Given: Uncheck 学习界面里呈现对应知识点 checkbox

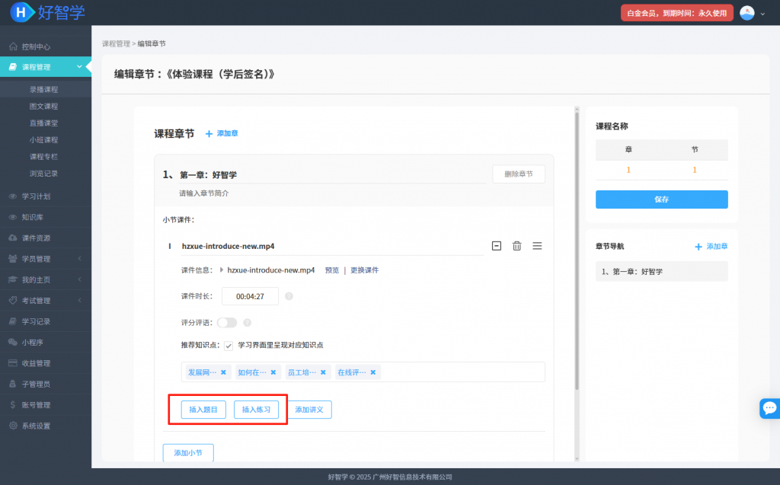Looking at the screenshot, I should [x=229, y=346].
